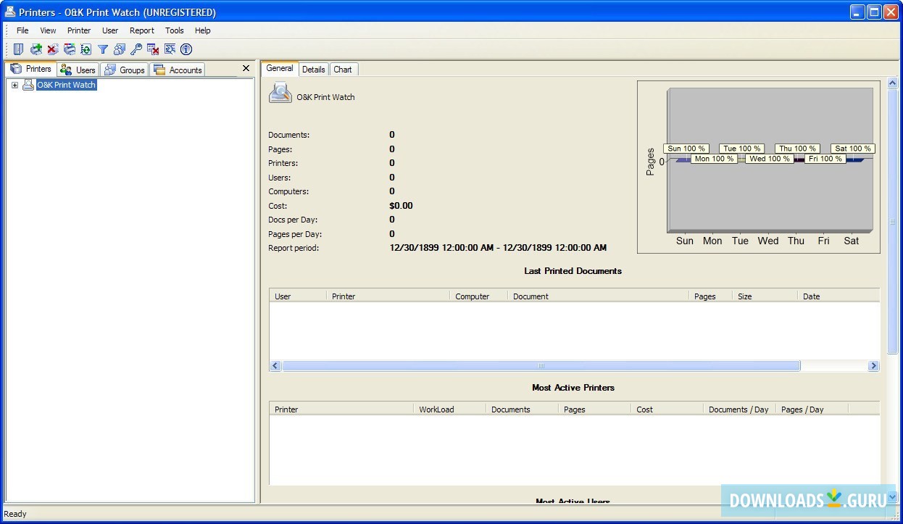903x524 pixels.
Task: Click the blue info about icon
Action: click(186, 49)
